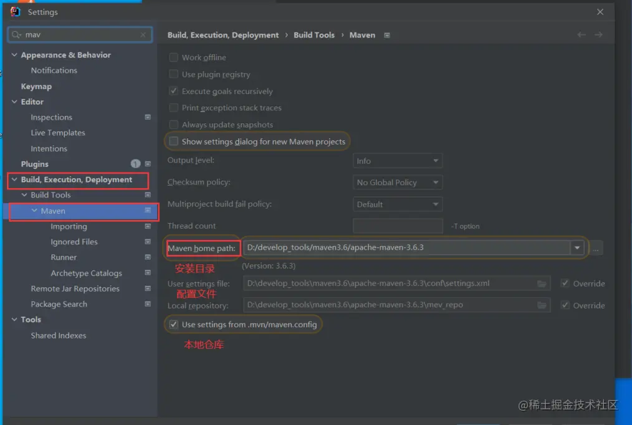Click the Plugins update badge

pos(135,163)
